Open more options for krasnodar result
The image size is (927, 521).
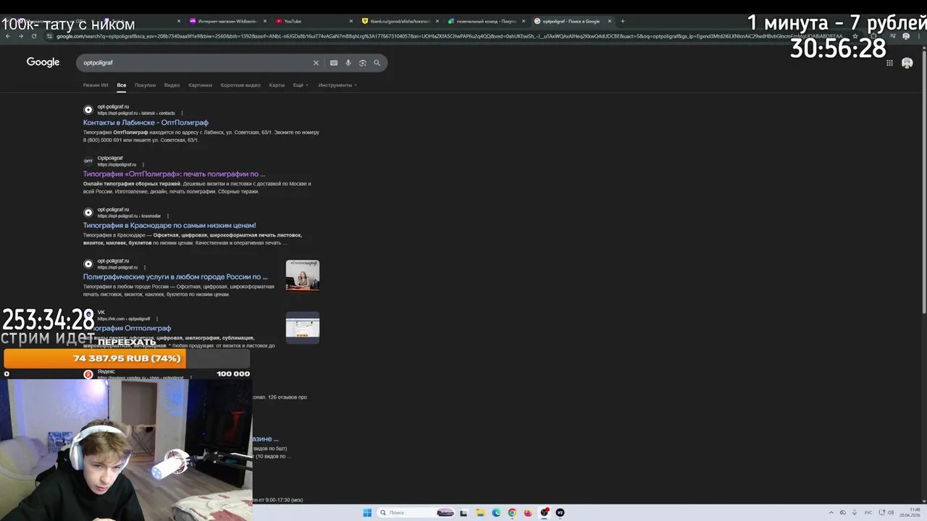coord(168,216)
